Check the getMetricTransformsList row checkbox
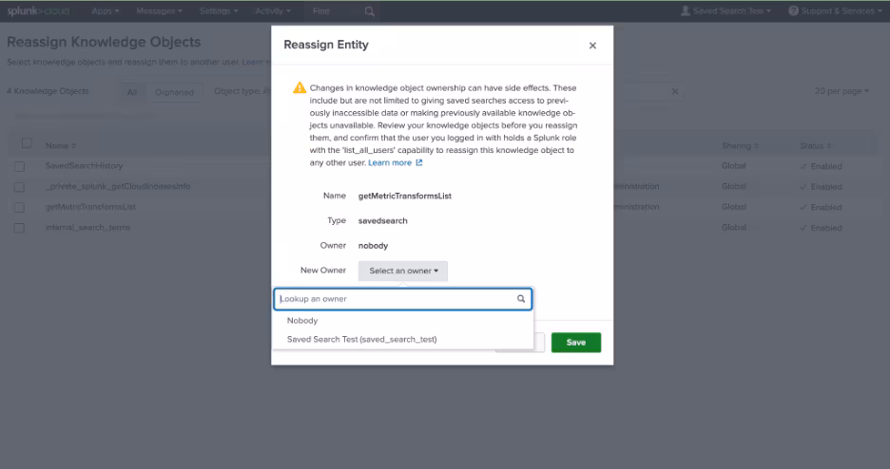The width and height of the screenshot is (890, 469). [x=19, y=207]
